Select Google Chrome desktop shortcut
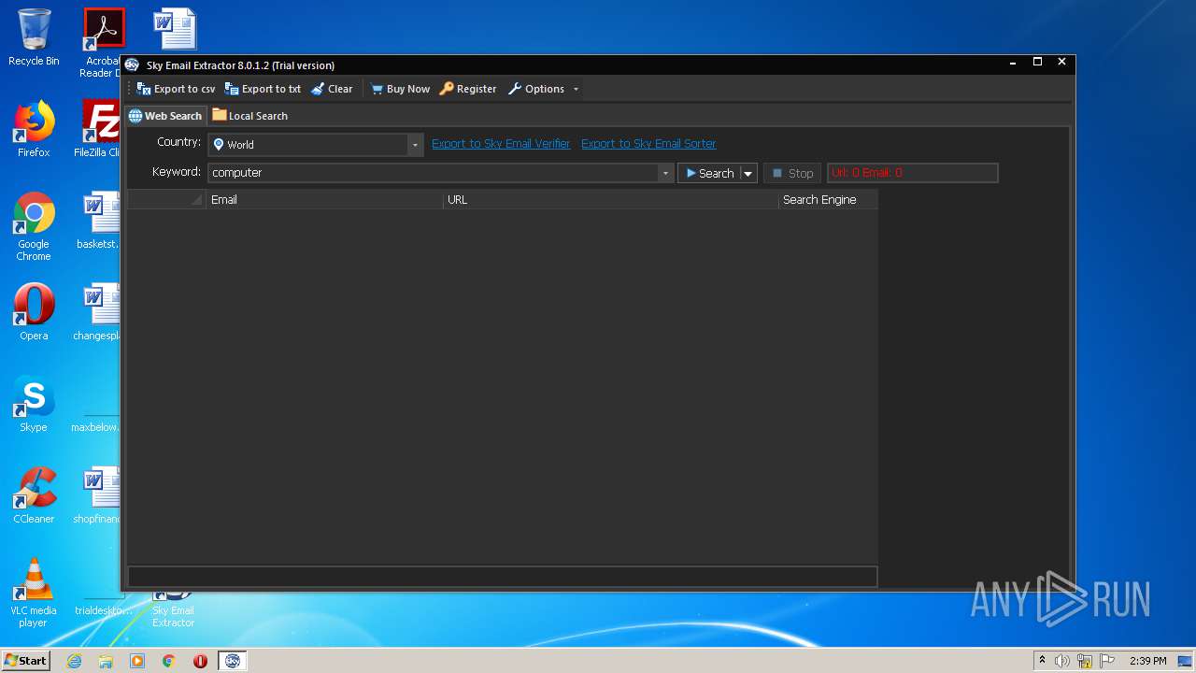The width and height of the screenshot is (1196, 673). click(34, 226)
